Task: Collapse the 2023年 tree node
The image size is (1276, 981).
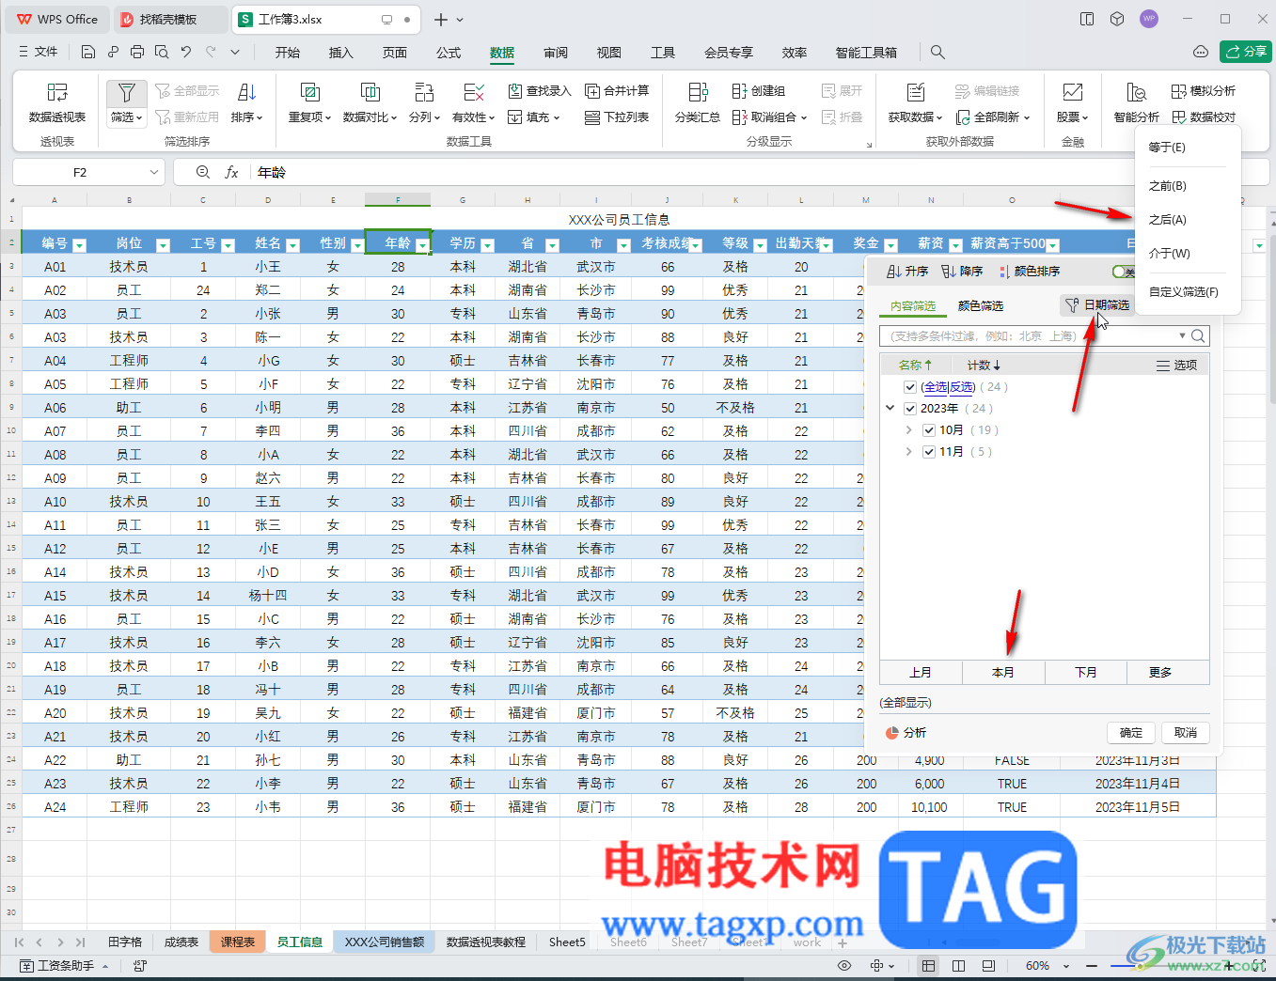Action: click(x=890, y=408)
